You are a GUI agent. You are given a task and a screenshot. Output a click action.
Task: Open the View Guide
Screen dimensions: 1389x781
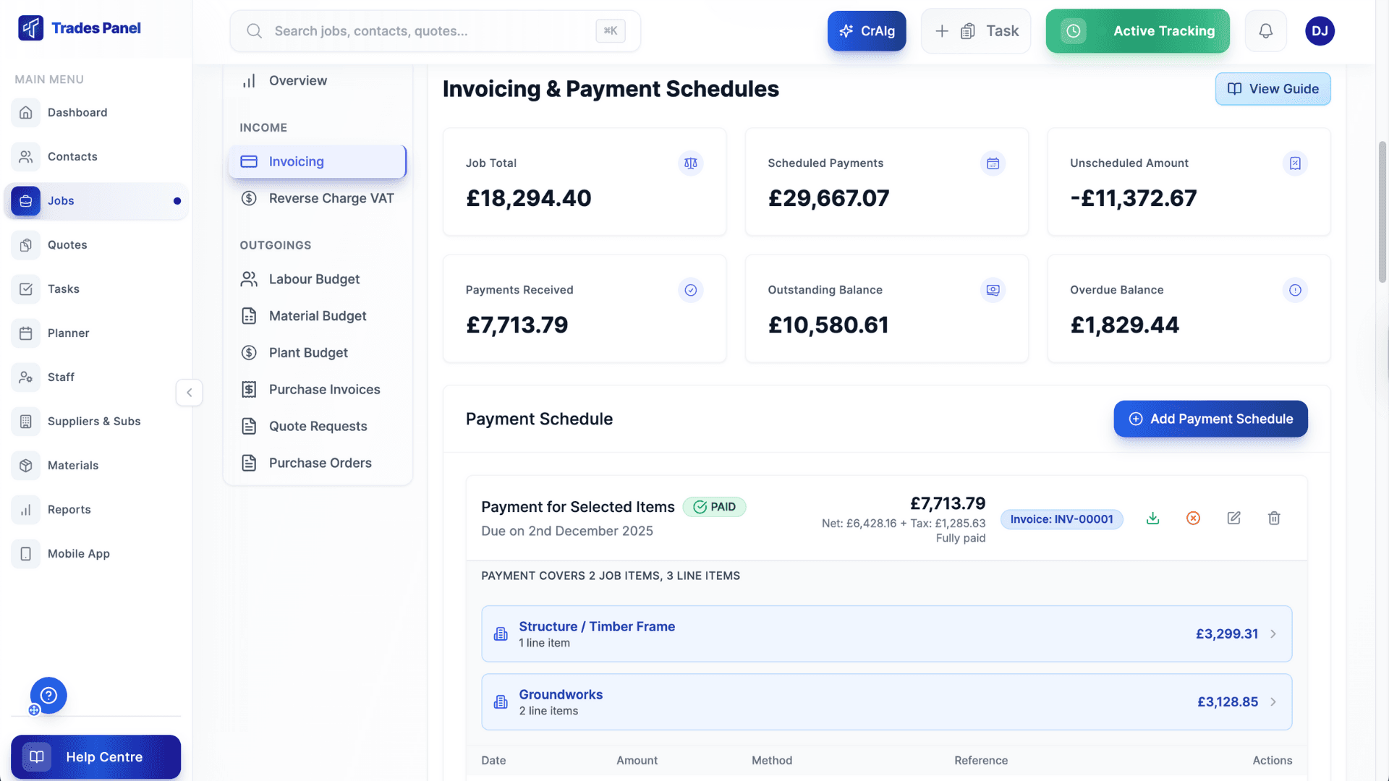tap(1273, 88)
